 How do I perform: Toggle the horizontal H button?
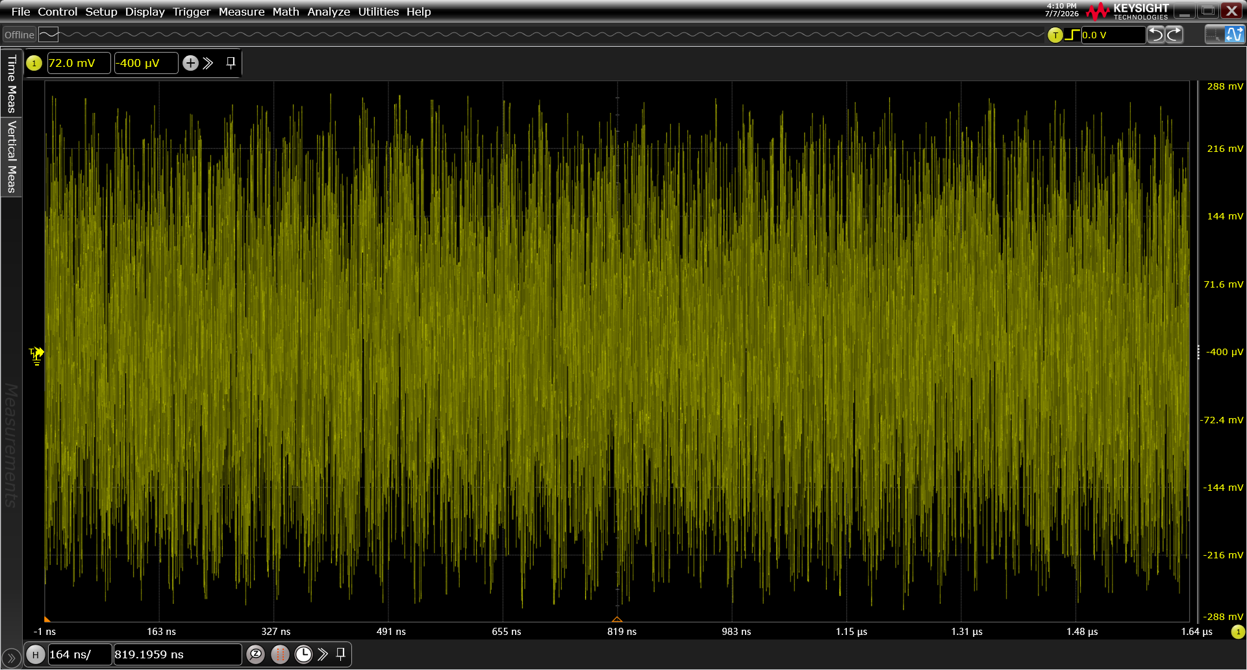click(36, 654)
